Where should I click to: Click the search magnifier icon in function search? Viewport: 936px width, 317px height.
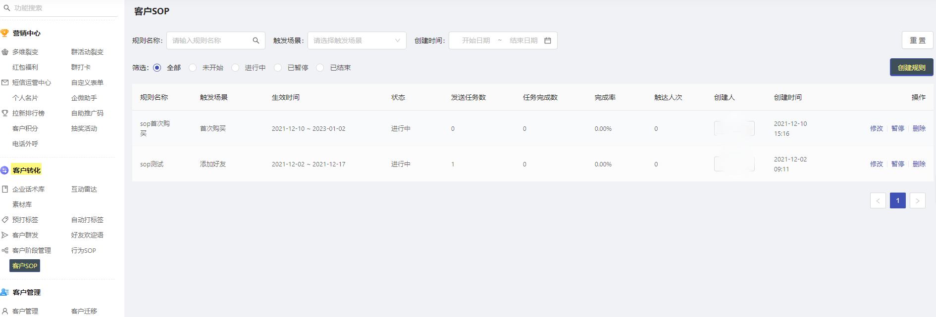7,8
